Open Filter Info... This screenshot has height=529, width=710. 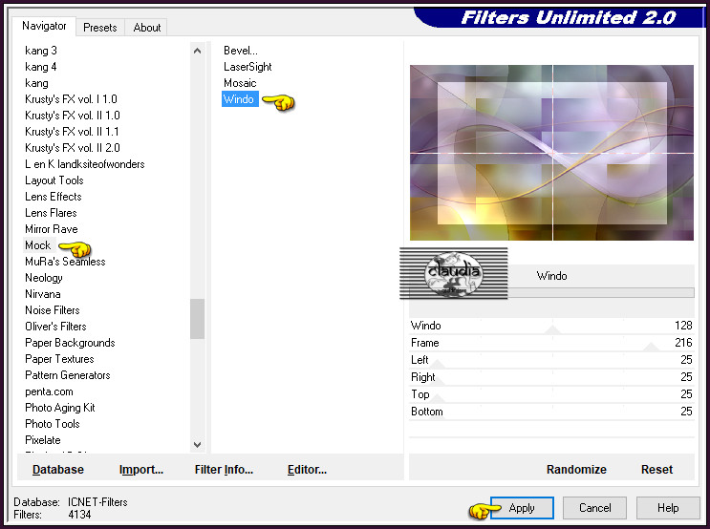224,470
